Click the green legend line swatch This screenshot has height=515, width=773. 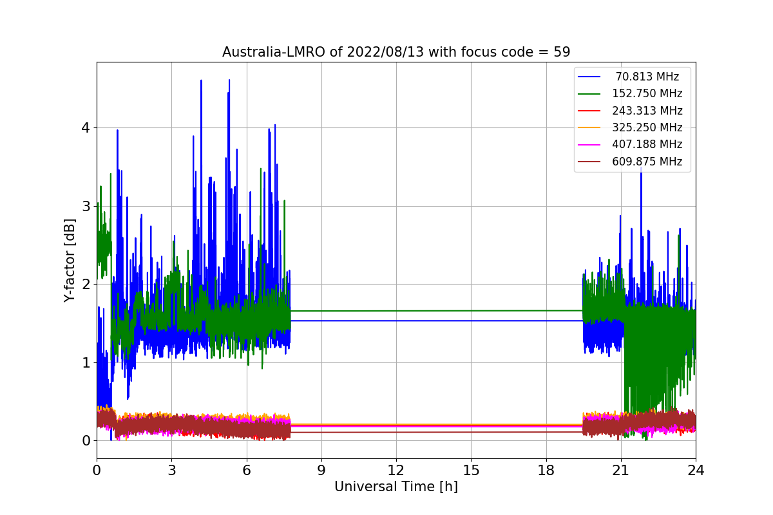click(x=589, y=93)
